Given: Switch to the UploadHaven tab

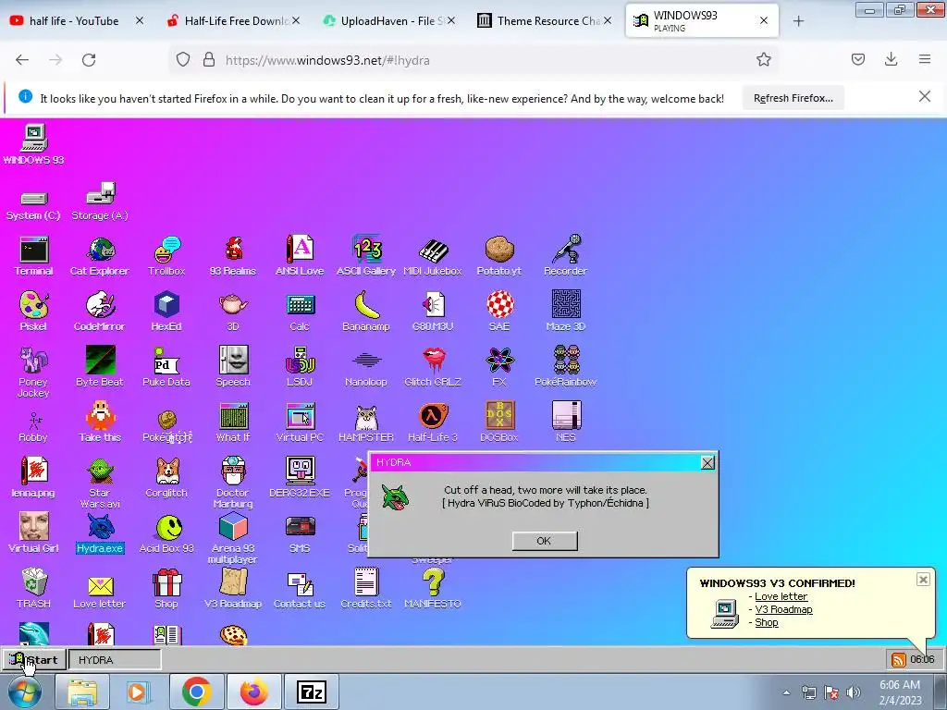Looking at the screenshot, I should pos(389,20).
